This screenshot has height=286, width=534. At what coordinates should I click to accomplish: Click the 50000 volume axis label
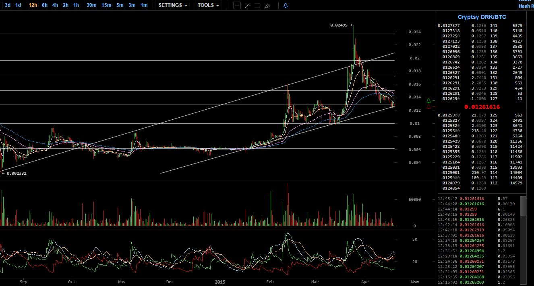tap(414, 200)
